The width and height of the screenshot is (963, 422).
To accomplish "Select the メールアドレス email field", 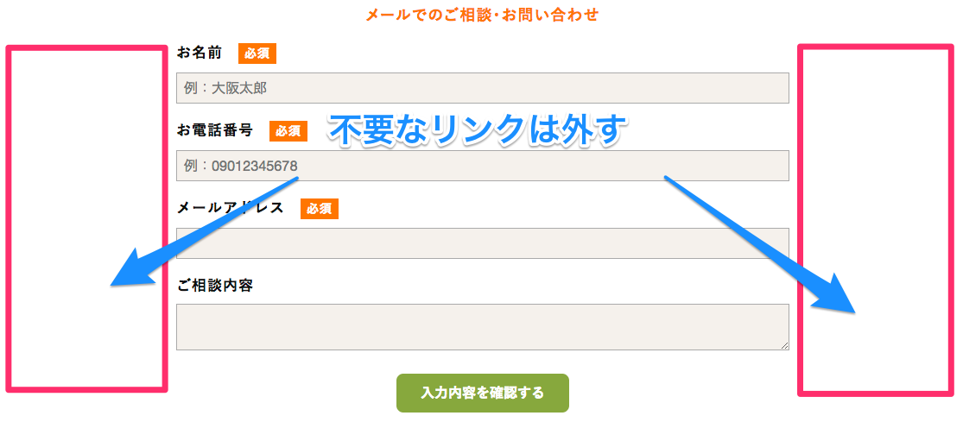I will point(482,243).
